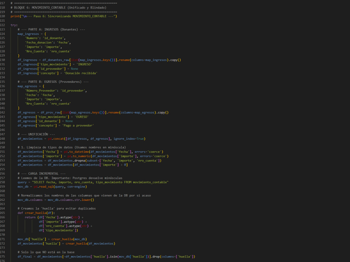The height and width of the screenshot is (262, 350).
Task: Click the 'try:' keyword on line 222
Action: 14,25
